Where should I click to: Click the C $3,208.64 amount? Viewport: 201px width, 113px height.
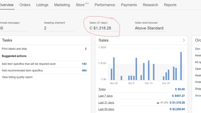[177, 109]
